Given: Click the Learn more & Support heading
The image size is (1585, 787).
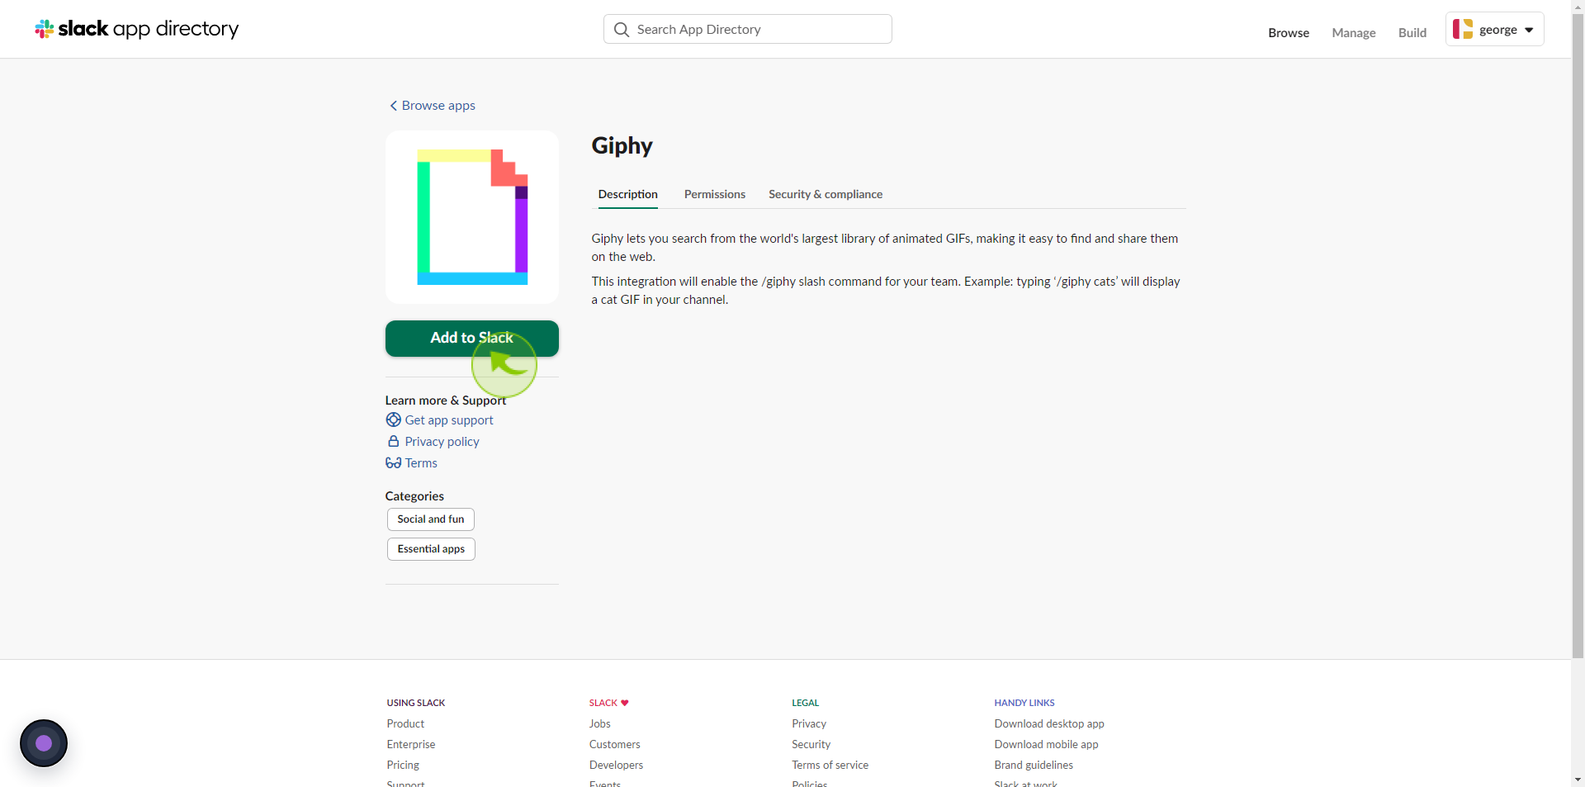Looking at the screenshot, I should (446, 400).
